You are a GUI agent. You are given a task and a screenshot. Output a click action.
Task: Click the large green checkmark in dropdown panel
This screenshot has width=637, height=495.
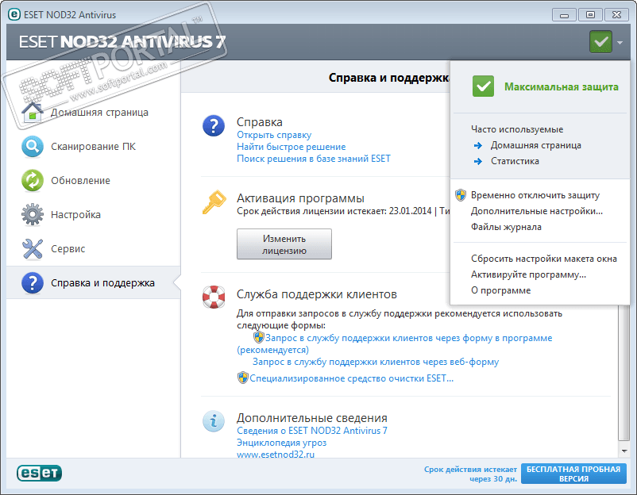(x=483, y=86)
